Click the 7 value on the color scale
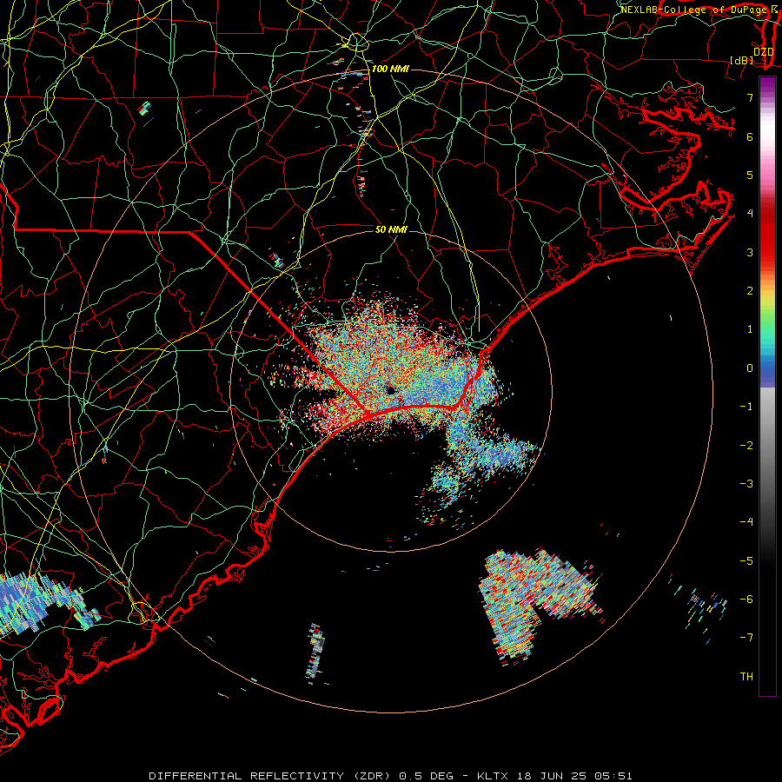This screenshot has height=782, width=782. point(750,97)
